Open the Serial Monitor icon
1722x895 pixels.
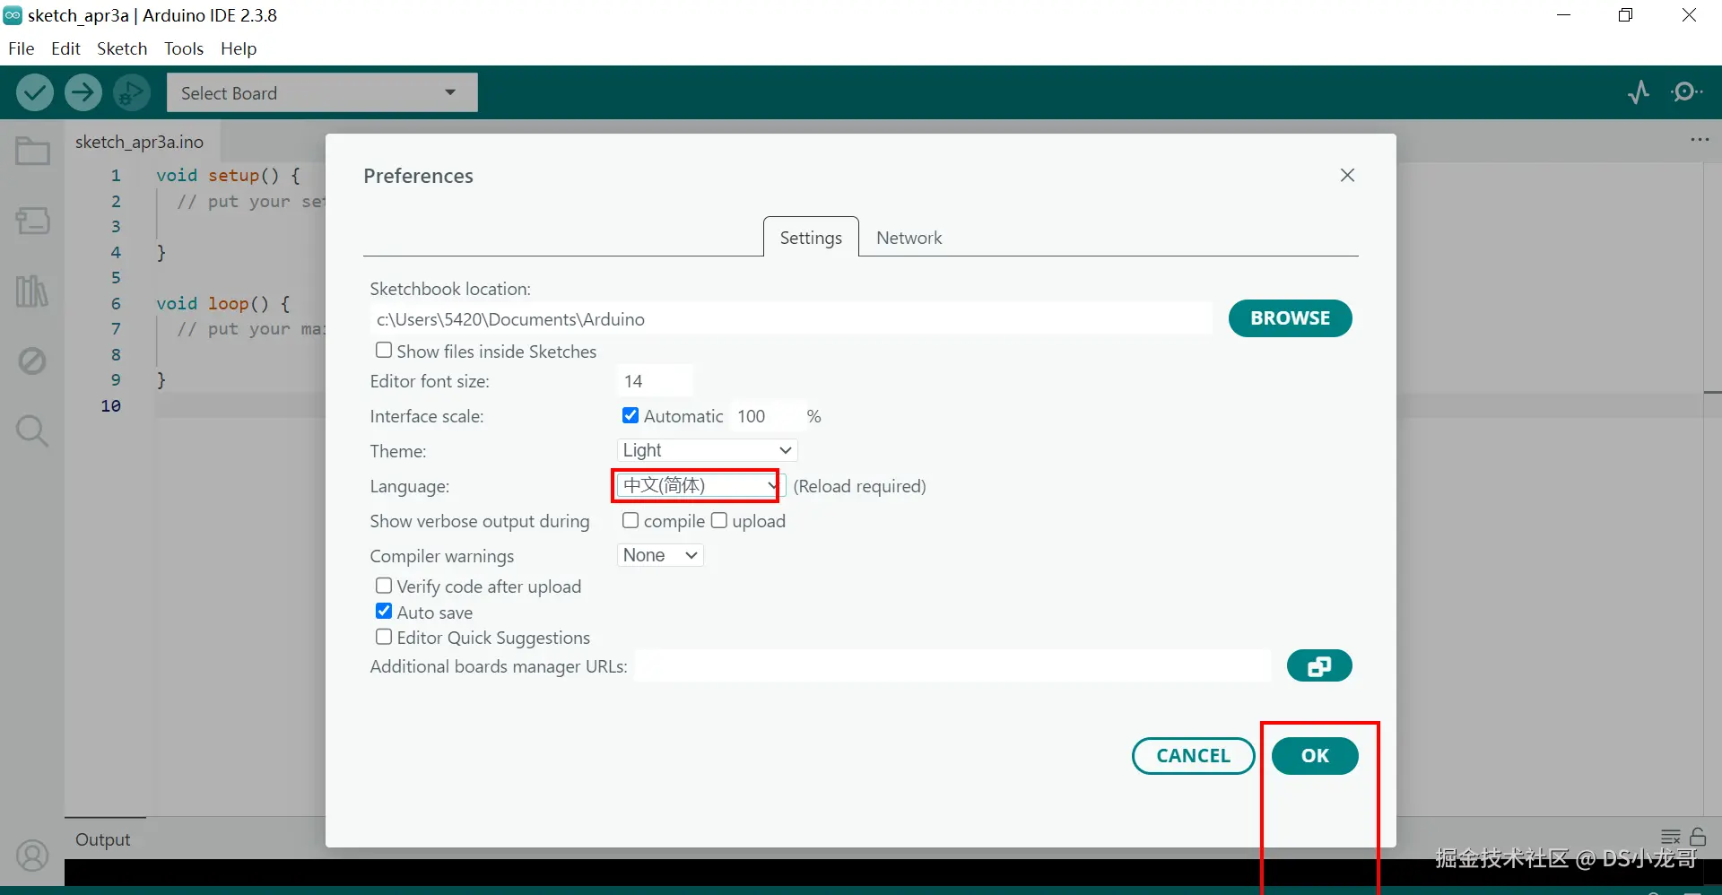click(x=1687, y=92)
